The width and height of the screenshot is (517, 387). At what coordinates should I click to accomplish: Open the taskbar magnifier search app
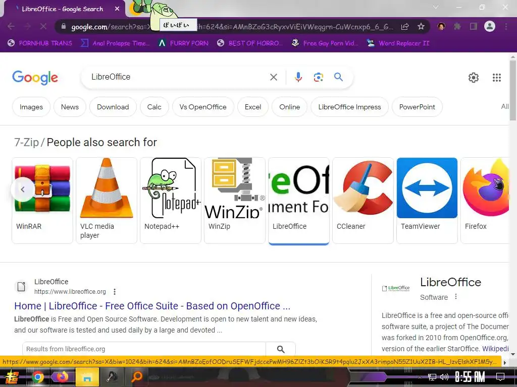(136, 377)
